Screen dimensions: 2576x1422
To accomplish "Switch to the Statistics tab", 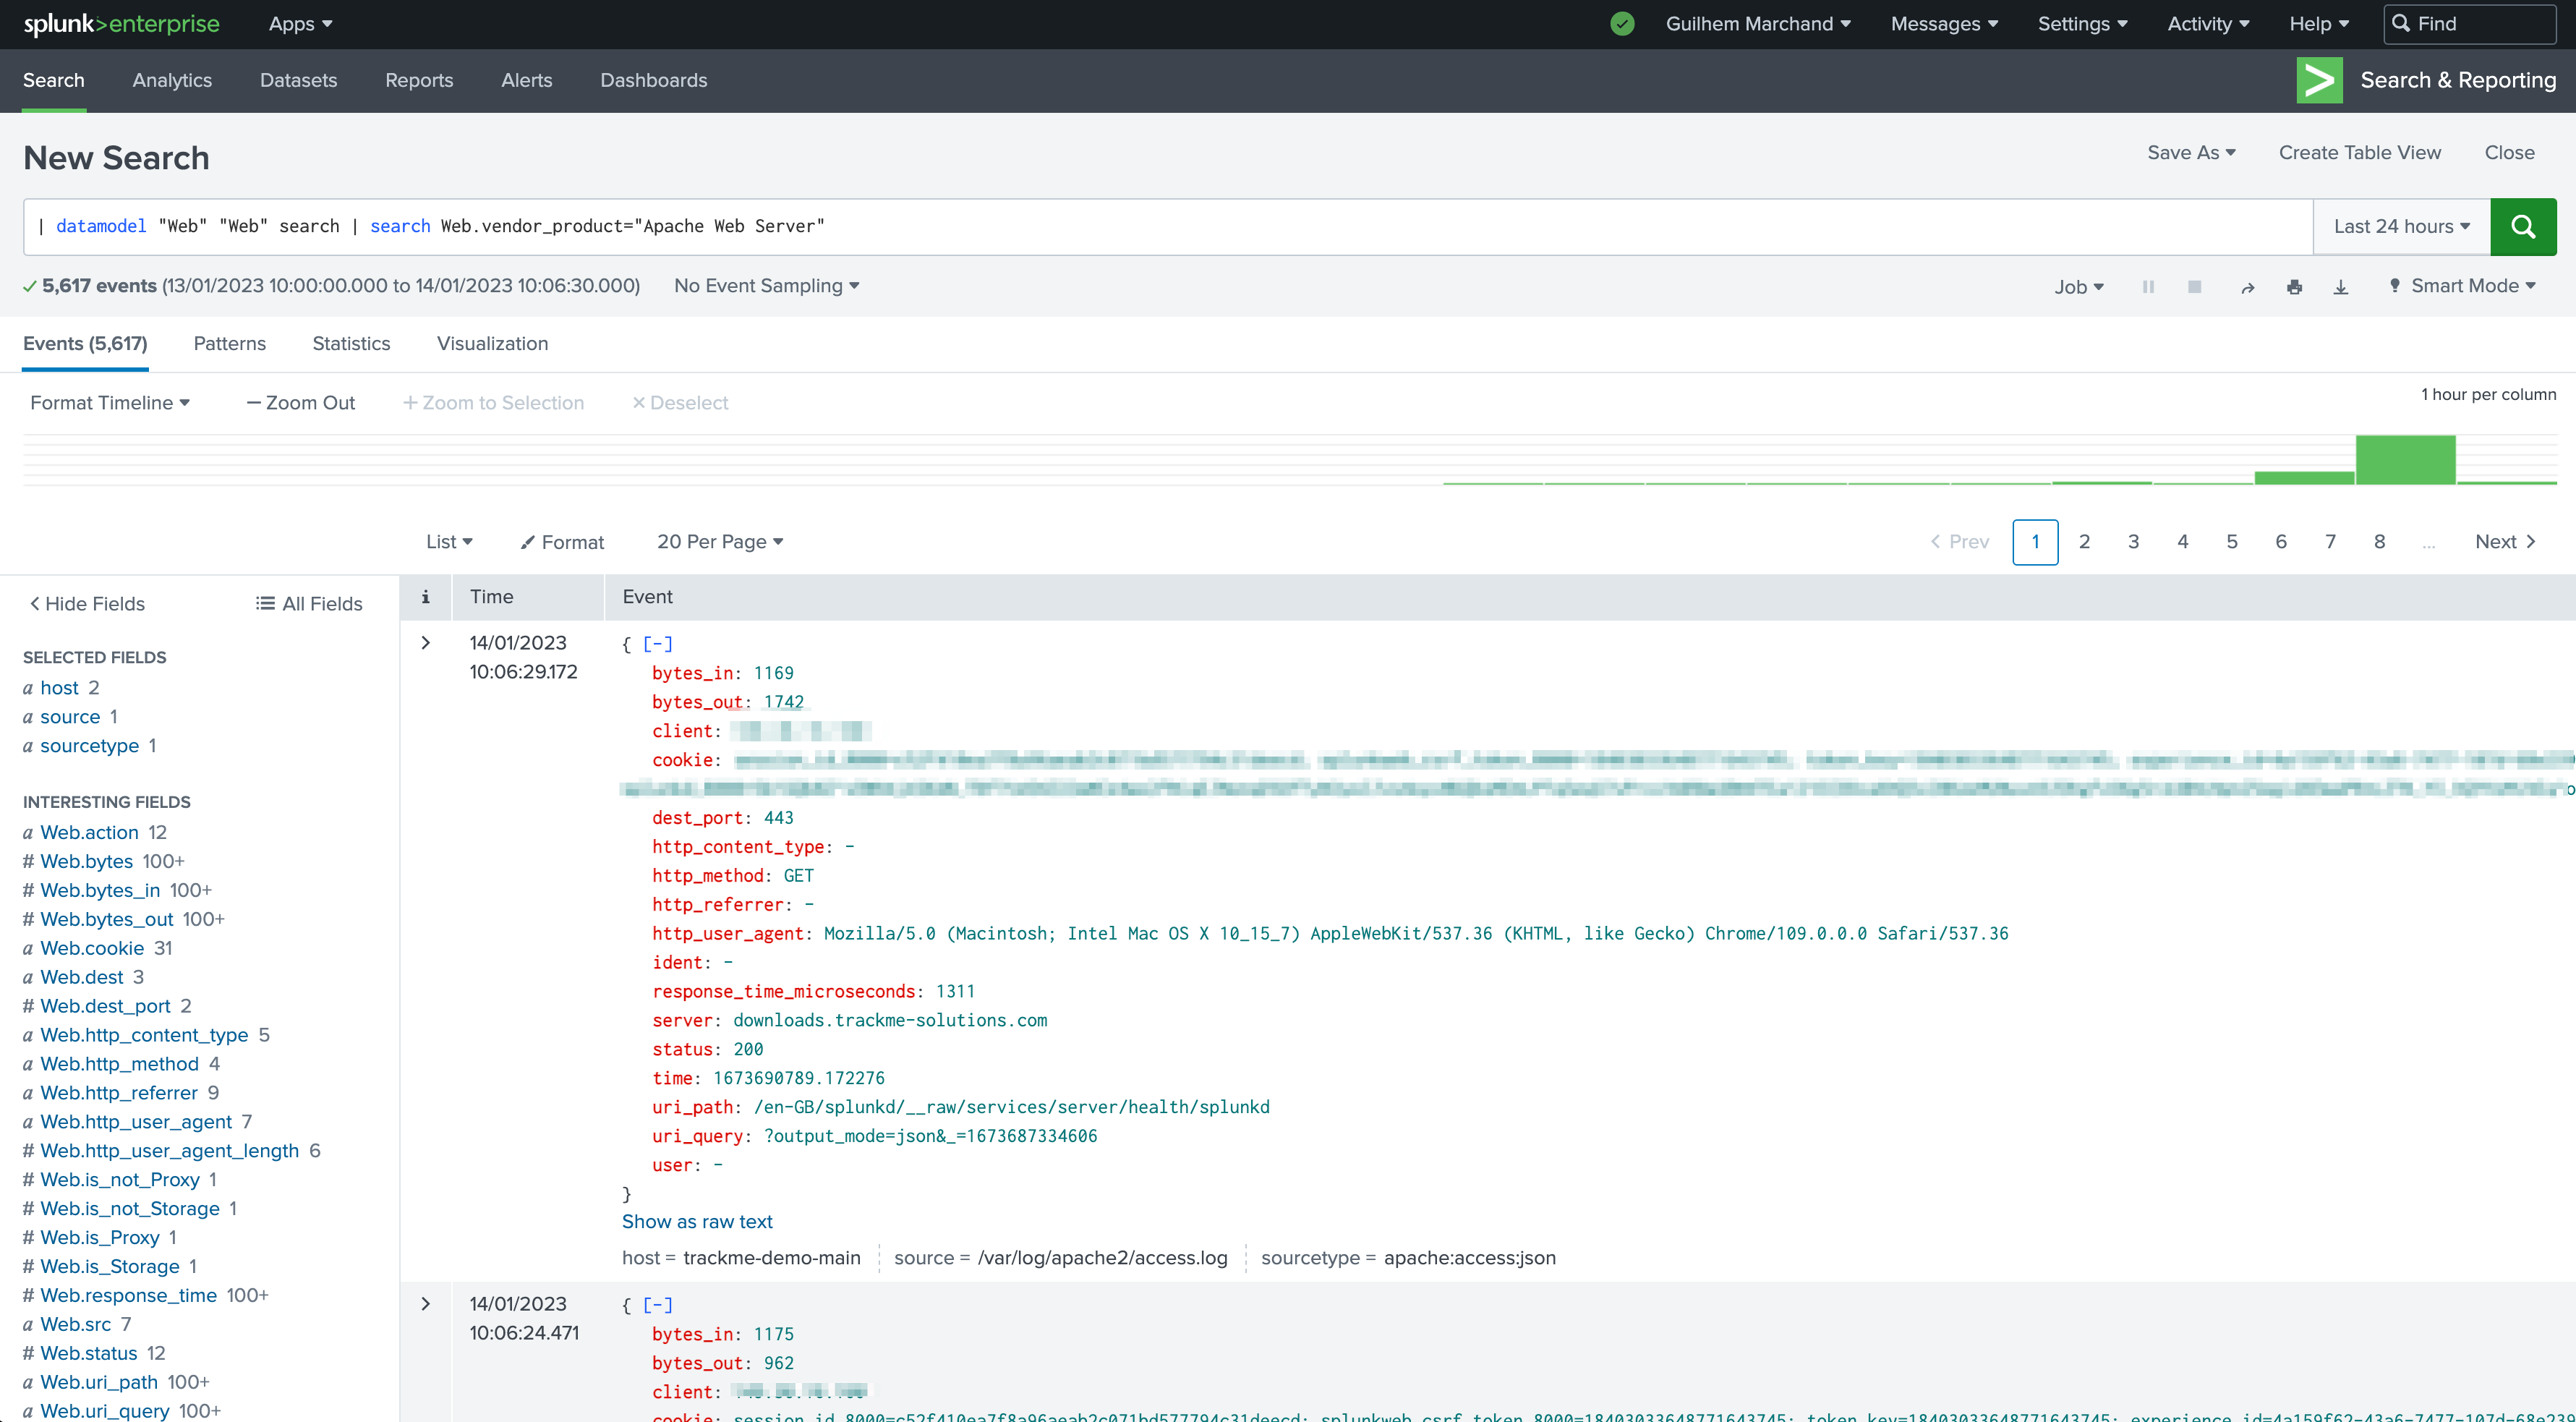I will coord(351,344).
